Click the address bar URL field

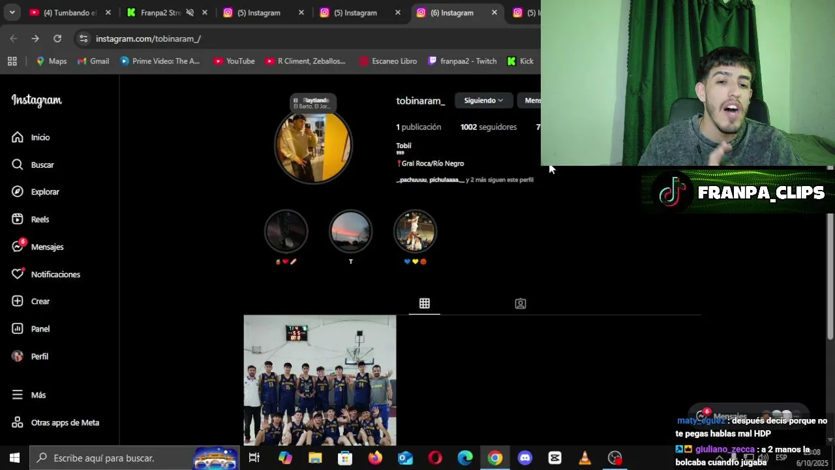(307, 39)
